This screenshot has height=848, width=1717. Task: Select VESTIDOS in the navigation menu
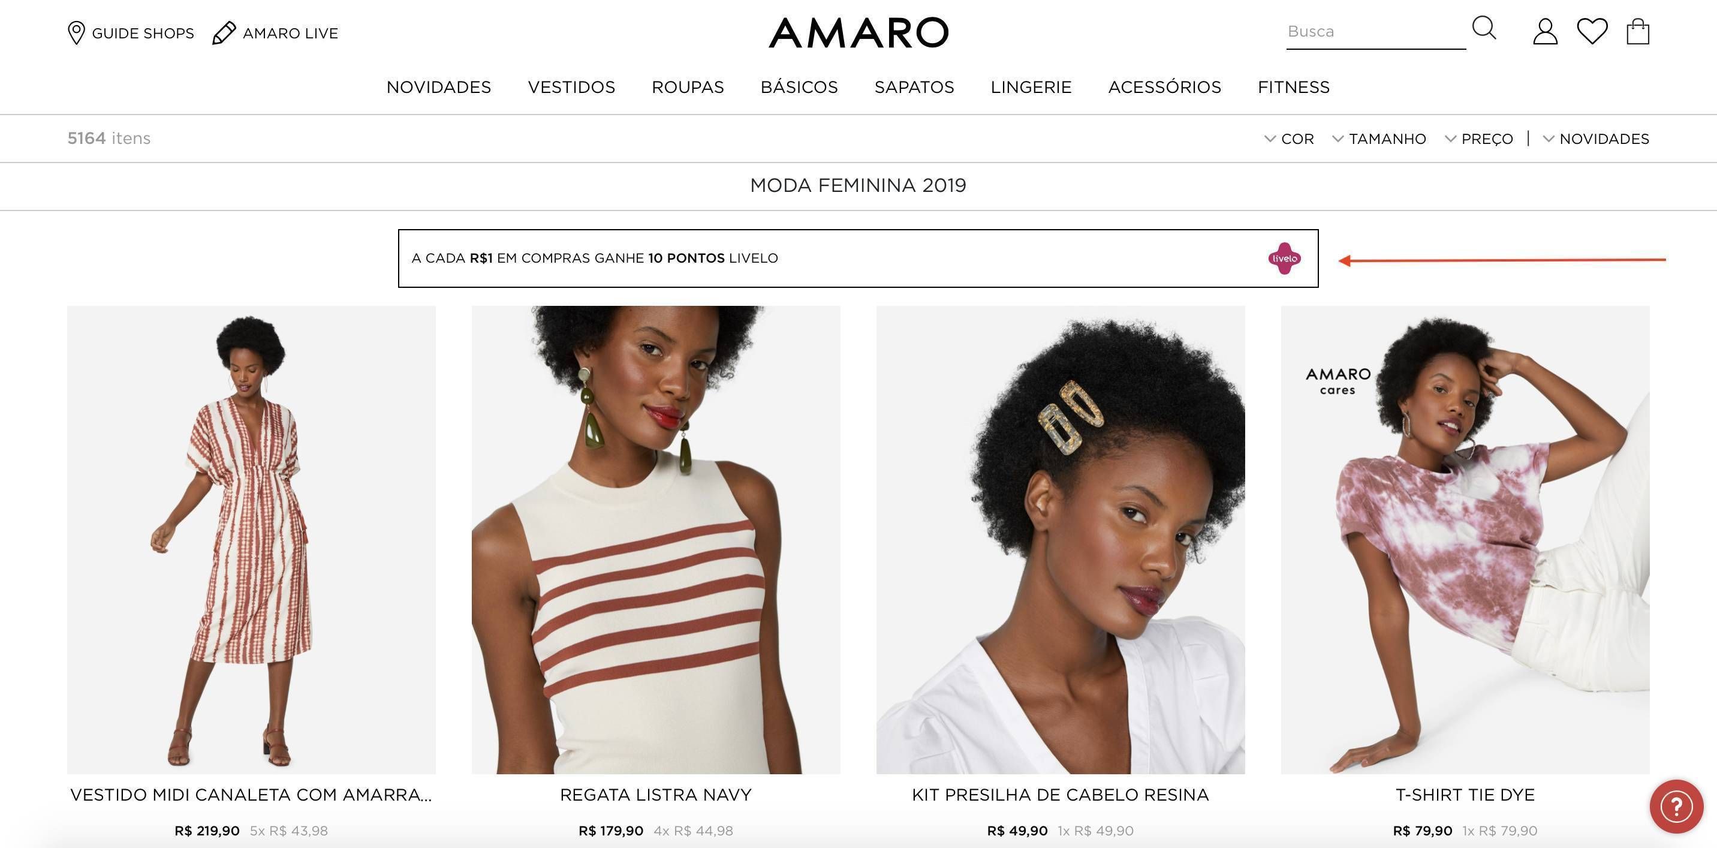tap(571, 88)
